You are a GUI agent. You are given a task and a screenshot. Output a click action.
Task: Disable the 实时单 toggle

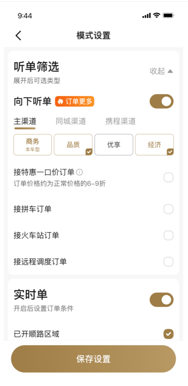[x=161, y=300]
